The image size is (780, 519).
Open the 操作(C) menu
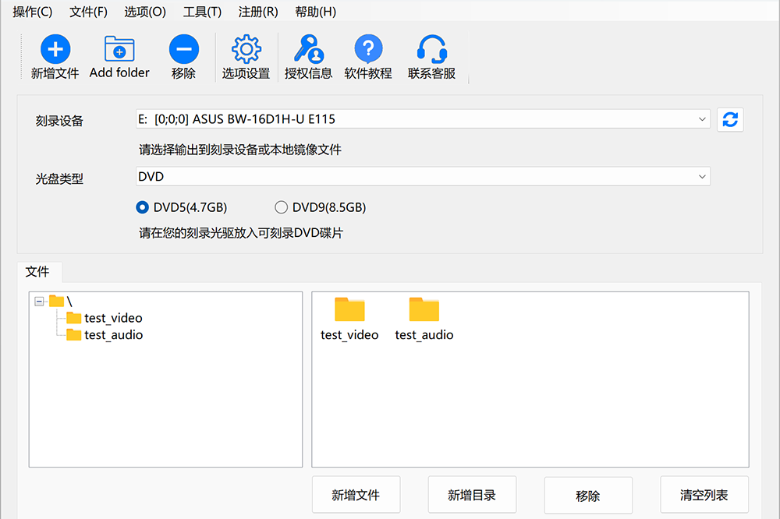33,12
